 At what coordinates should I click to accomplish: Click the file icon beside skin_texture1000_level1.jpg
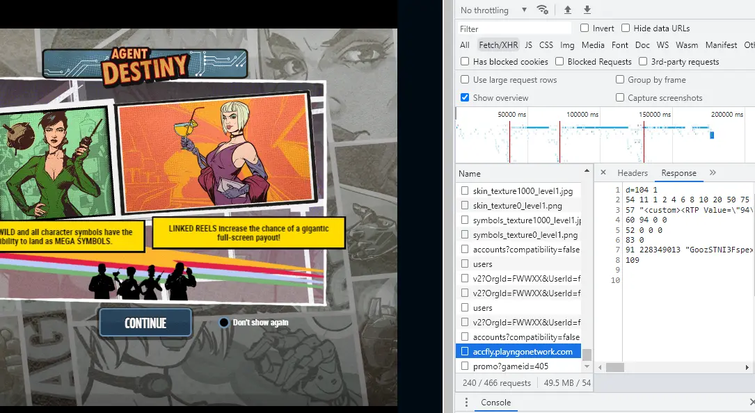coord(465,191)
